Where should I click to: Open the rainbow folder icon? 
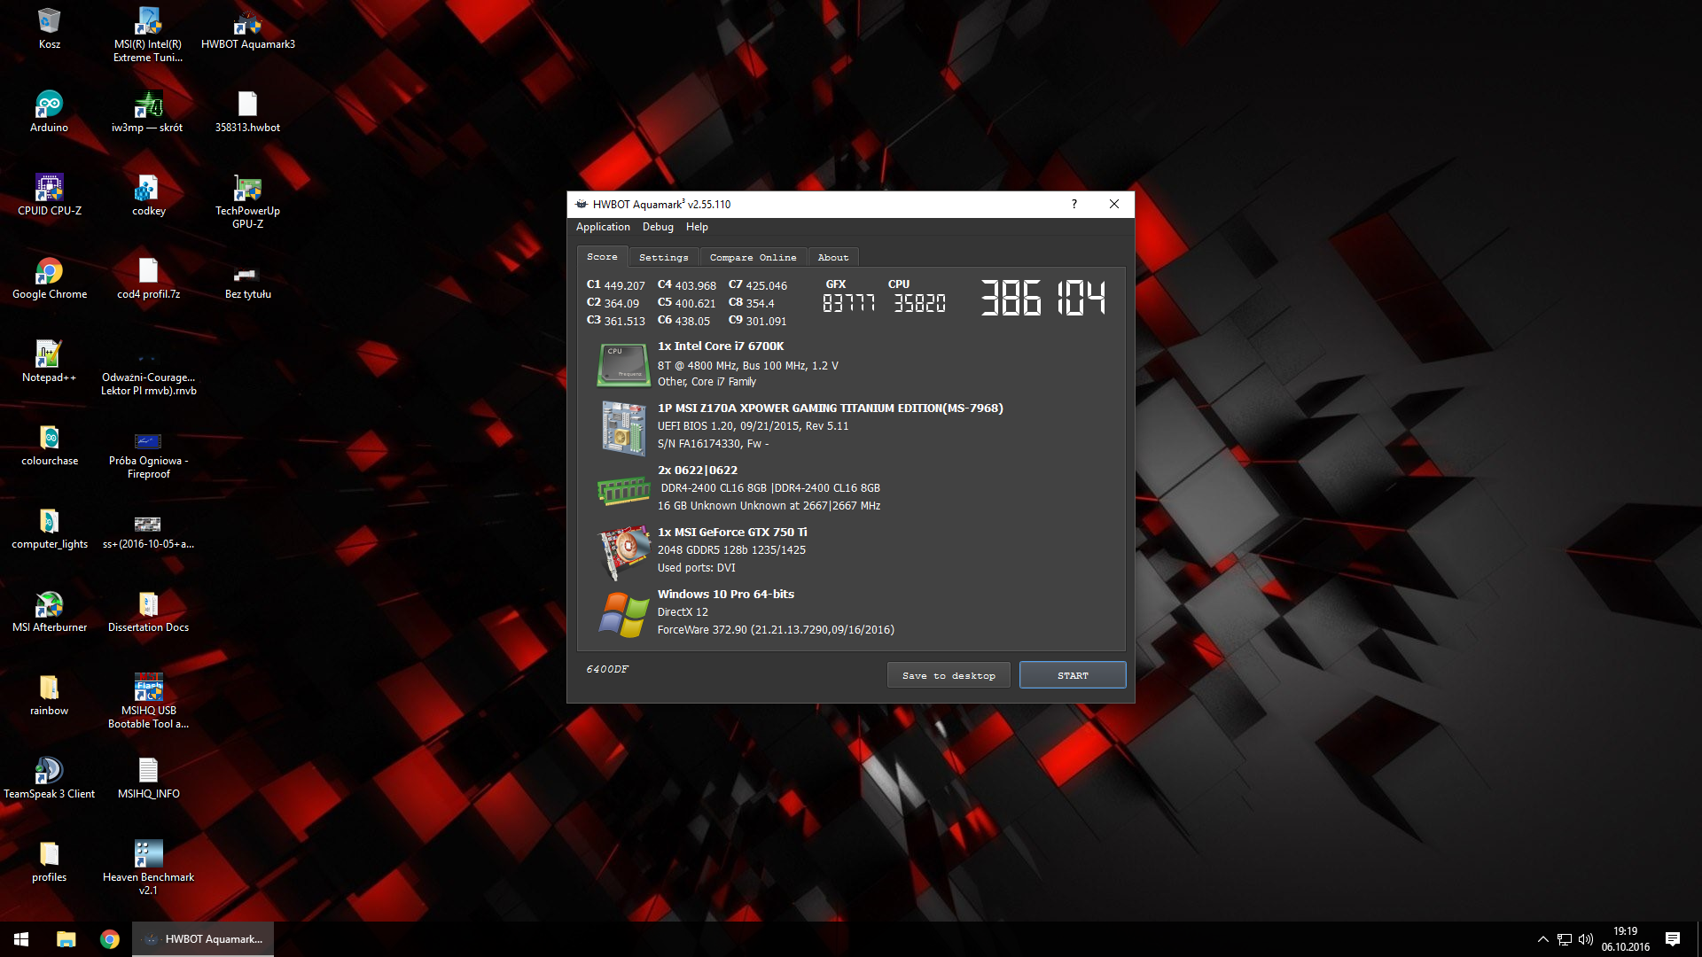(x=50, y=695)
